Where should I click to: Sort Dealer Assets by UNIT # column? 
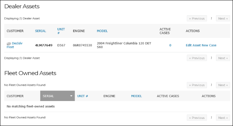click(61, 31)
